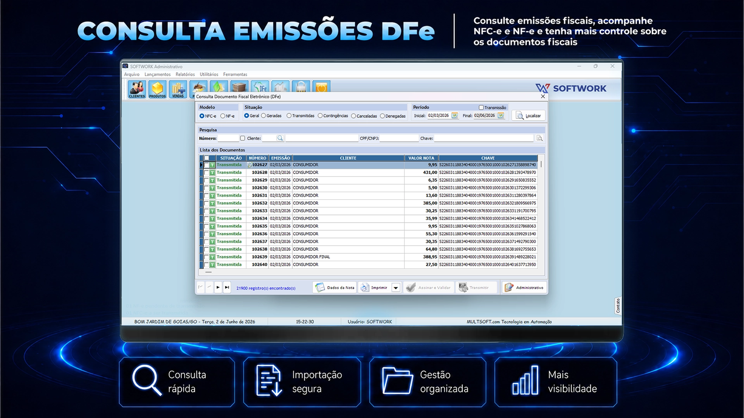Click the Imprimir button
Viewport: 744px width, 418px height.
[374, 288]
